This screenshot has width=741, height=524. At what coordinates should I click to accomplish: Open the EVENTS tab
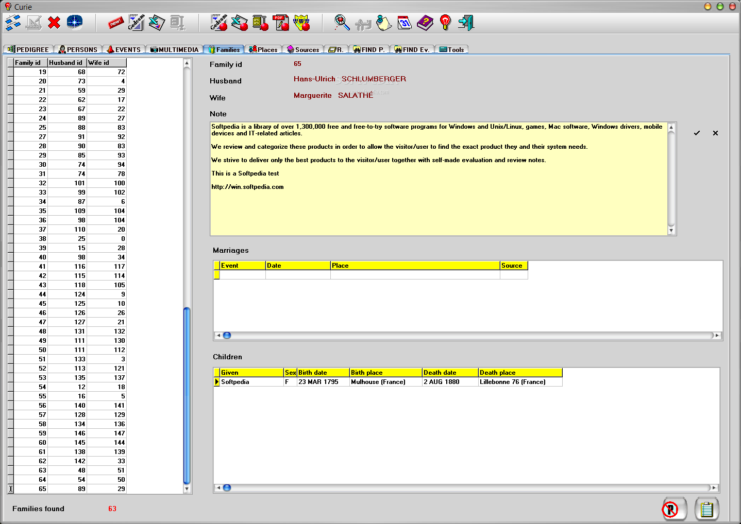point(124,49)
